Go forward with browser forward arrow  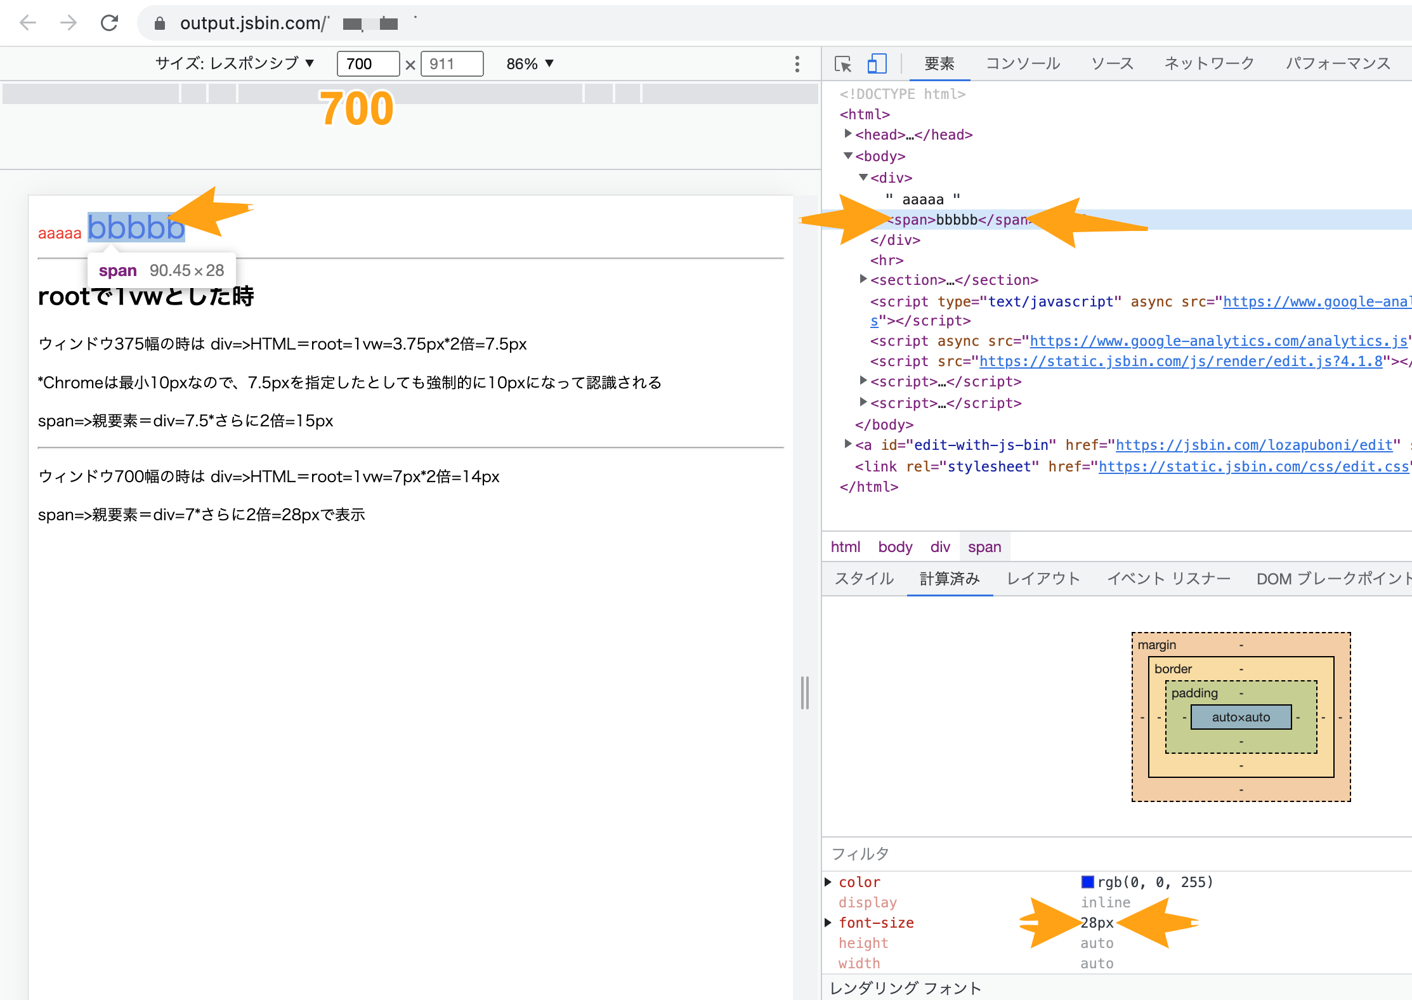(68, 23)
